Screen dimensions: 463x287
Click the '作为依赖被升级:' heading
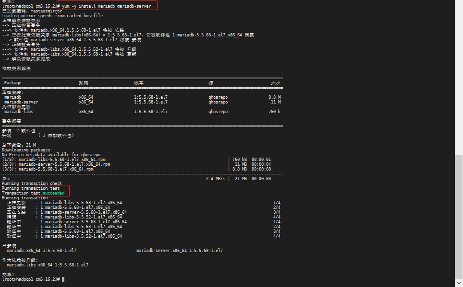[20, 260]
